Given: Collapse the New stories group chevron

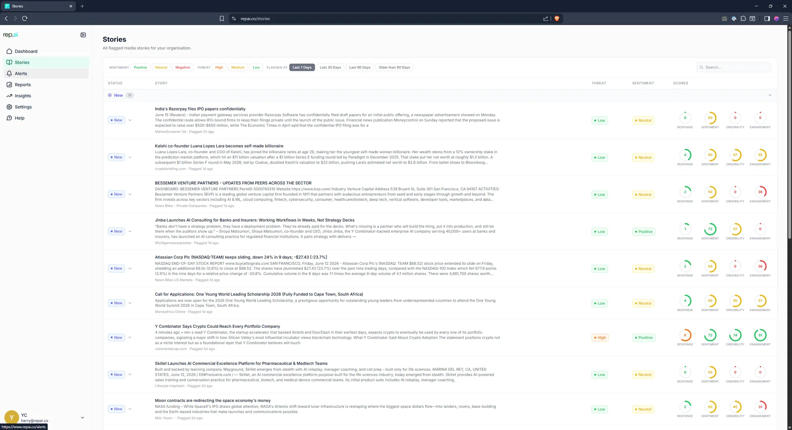Looking at the screenshot, I should [x=770, y=95].
